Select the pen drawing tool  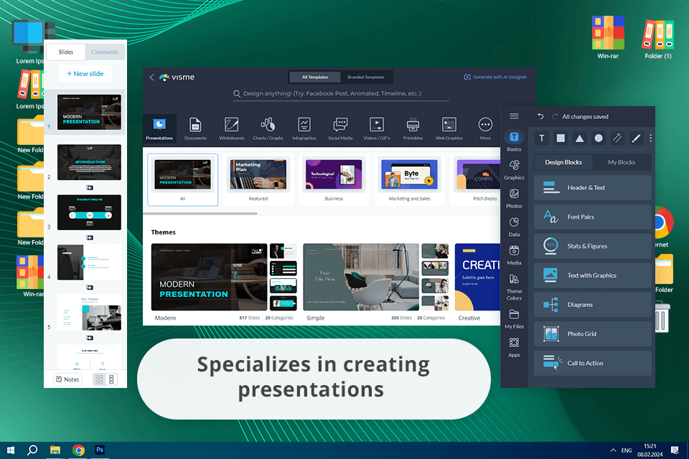(x=635, y=138)
